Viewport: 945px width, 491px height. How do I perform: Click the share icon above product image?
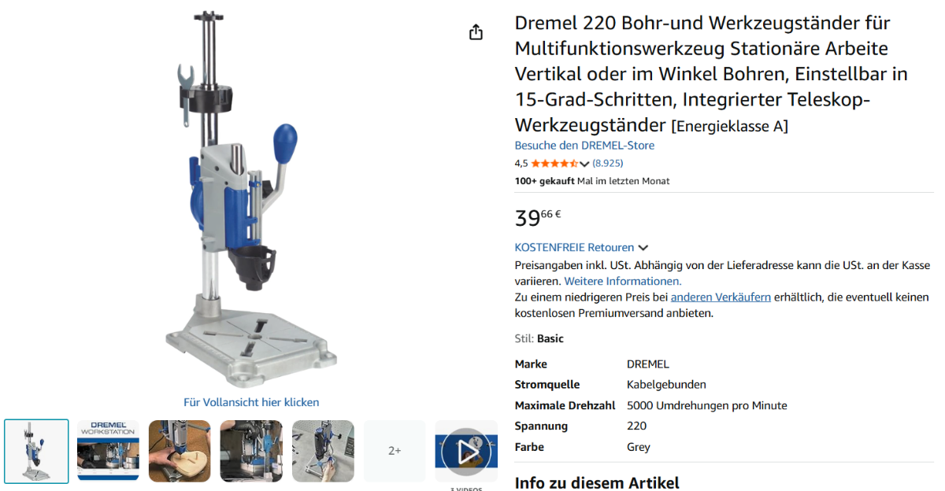476,32
